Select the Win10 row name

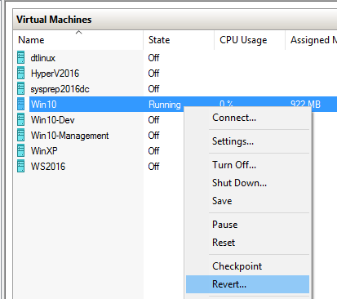tap(44, 105)
